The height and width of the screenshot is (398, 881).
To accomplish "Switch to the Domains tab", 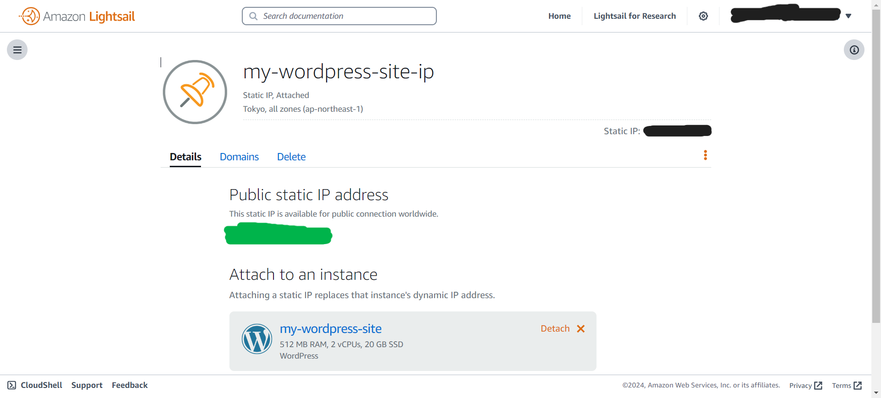I will click(239, 157).
